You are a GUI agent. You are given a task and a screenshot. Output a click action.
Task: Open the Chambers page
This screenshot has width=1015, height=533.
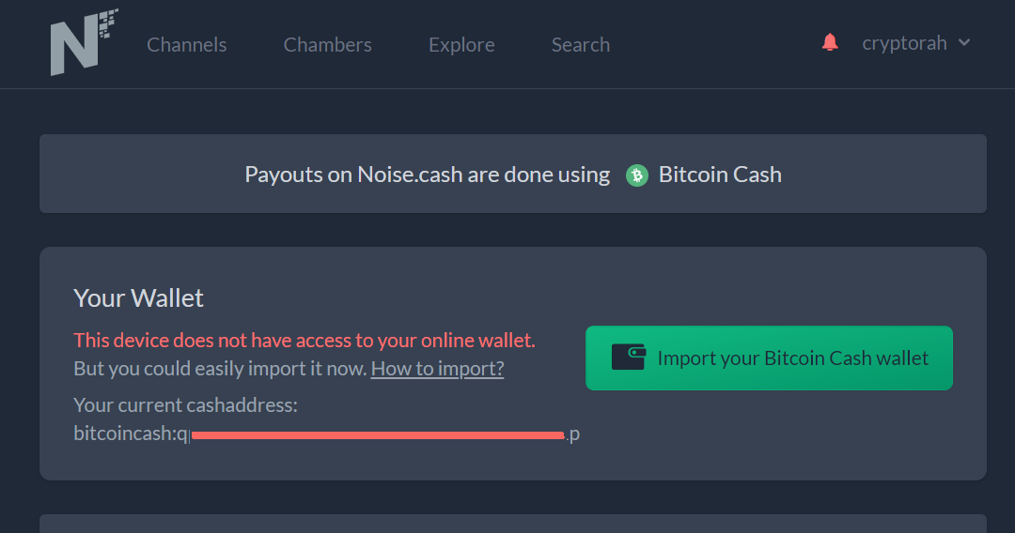[x=328, y=45]
